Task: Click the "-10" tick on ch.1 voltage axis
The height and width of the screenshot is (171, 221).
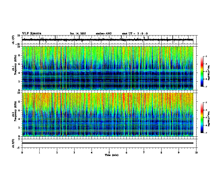Action: coord(18,44)
